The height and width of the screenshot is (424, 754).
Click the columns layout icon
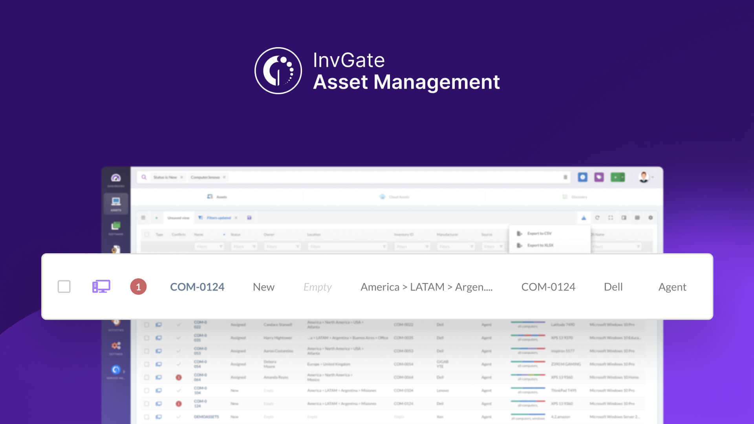(x=637, y=217)
